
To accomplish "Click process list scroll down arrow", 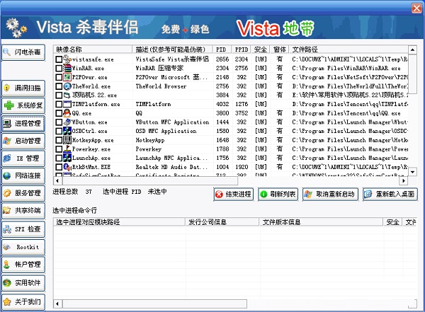I will tap(412, 172).
